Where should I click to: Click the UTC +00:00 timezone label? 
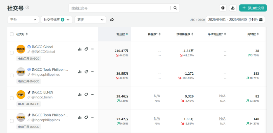197,20
